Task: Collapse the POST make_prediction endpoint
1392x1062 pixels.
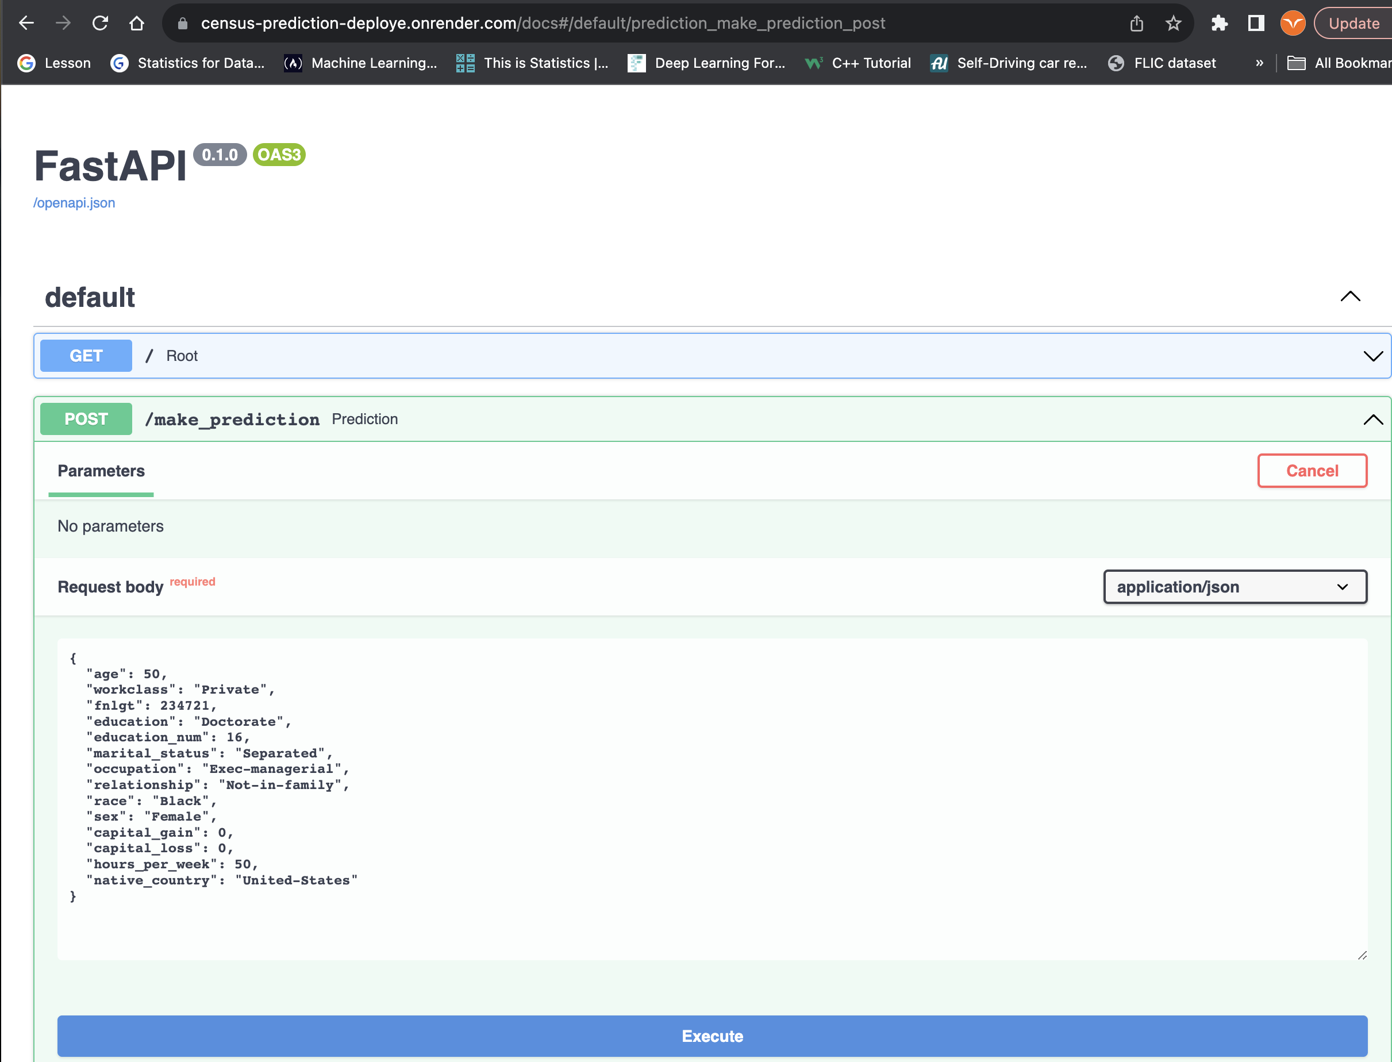Action: click(1372, 419)
